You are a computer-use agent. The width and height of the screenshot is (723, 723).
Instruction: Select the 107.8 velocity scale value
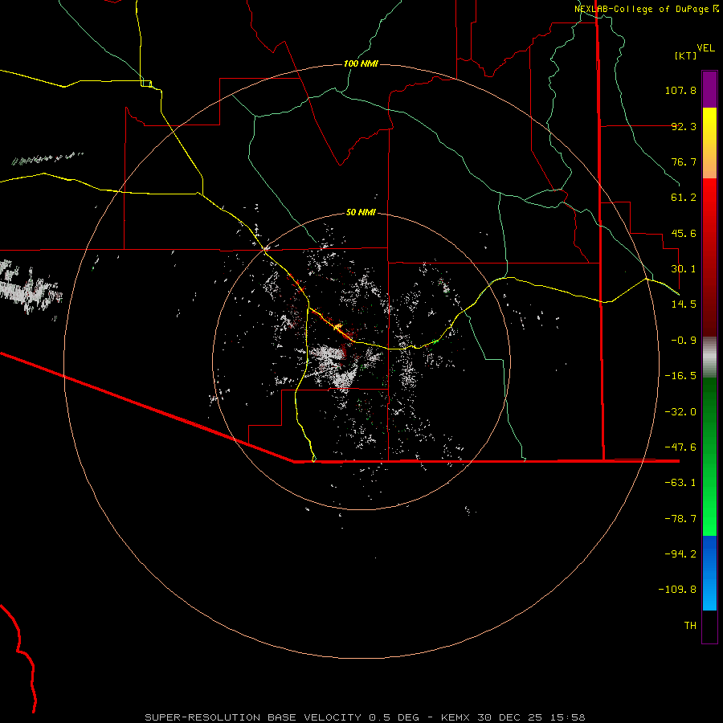[x=680, y=90]
